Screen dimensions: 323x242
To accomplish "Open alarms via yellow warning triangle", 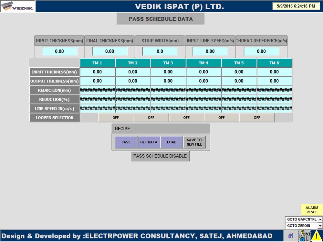I will click(317, 236).
